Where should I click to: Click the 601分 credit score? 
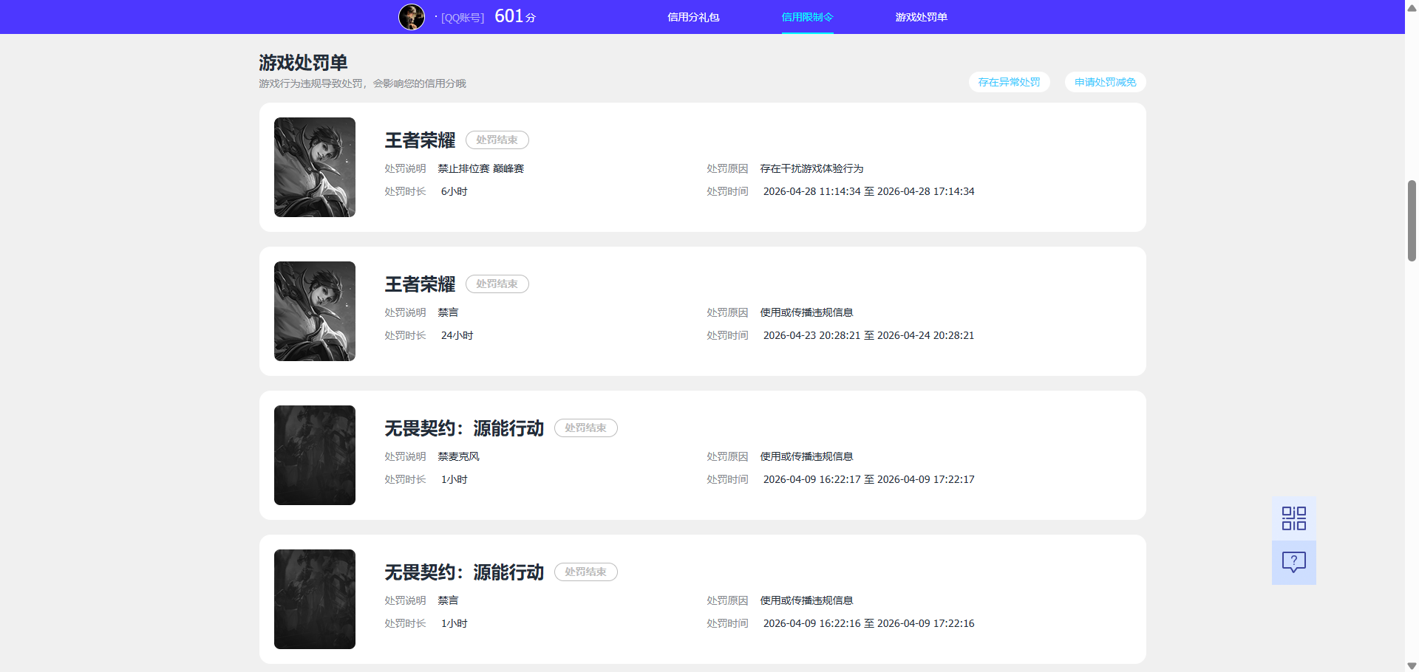[515, 16]
